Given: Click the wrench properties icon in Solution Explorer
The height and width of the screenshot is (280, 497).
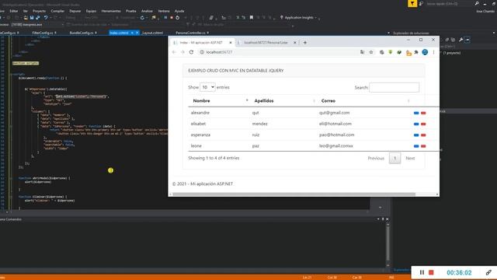Looking at the screenshot, I should point(461,40).
